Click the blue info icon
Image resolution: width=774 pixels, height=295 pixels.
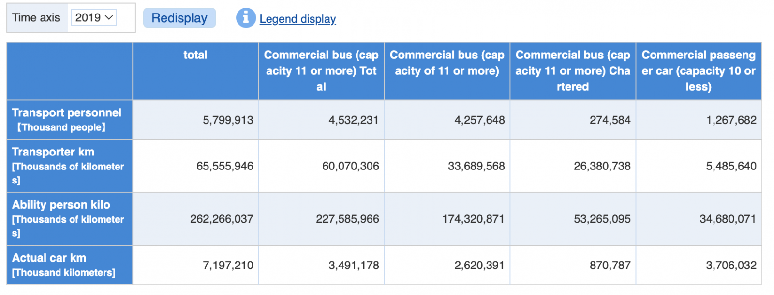(x=245, y=18)
